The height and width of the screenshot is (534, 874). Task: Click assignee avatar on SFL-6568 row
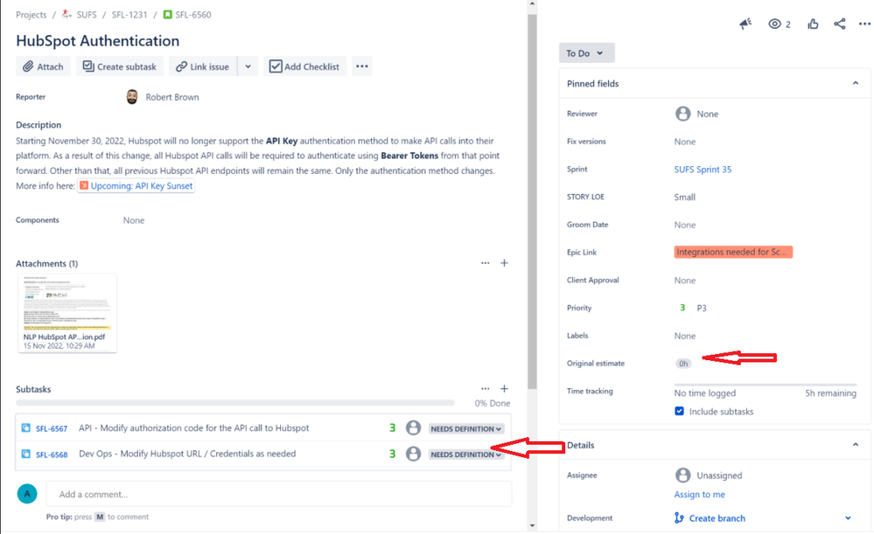pyautogui.click(x=413, y=454)
